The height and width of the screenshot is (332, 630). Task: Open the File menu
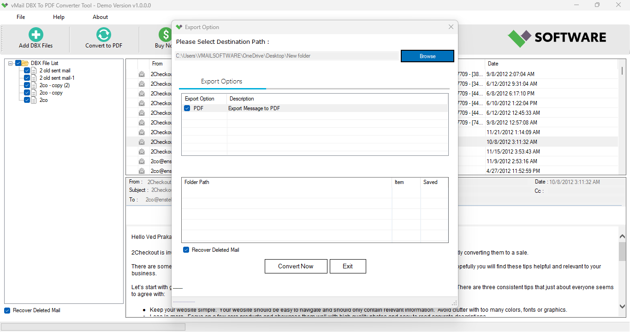20,17
